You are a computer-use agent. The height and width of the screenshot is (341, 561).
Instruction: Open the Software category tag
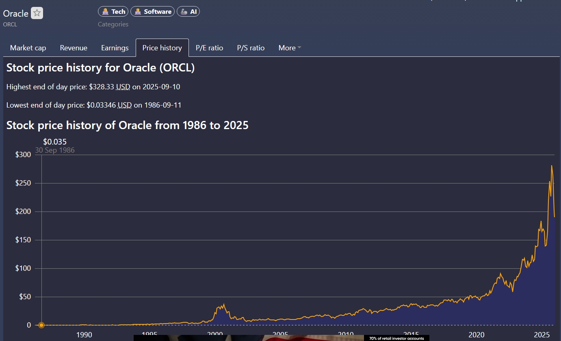153,12
